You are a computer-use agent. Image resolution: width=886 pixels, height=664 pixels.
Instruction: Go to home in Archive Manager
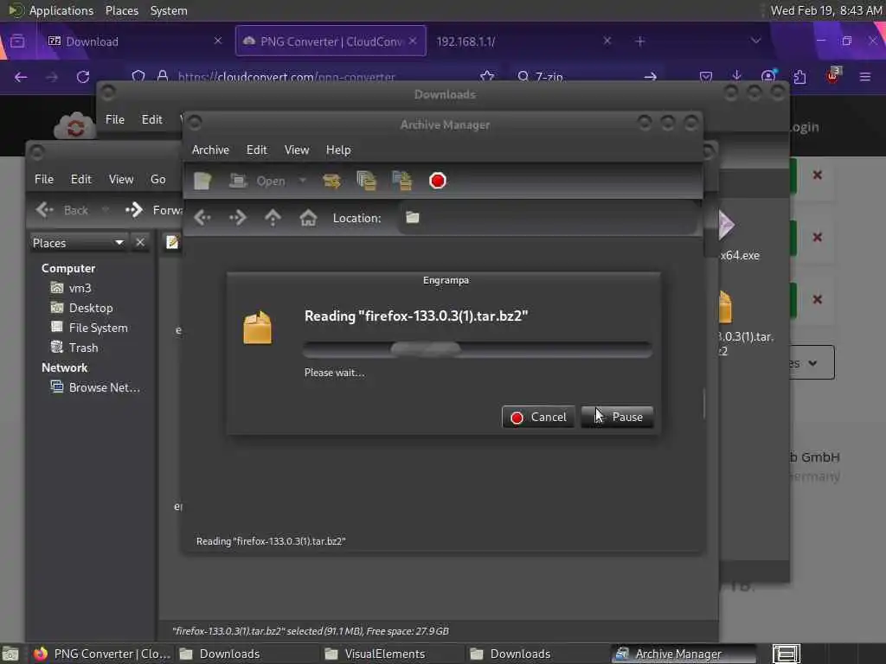click(x=308, y=218)
